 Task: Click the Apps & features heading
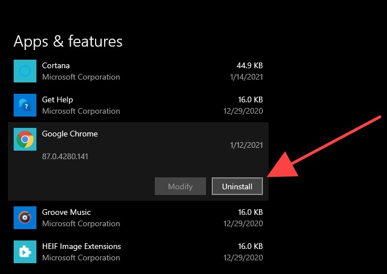tap(68, 41)
